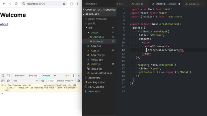
Task: Open the browser profile avatar
Action: point(71,4)
